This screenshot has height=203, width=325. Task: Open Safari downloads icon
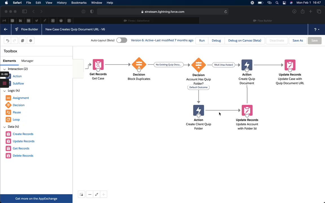coord(294,12)
